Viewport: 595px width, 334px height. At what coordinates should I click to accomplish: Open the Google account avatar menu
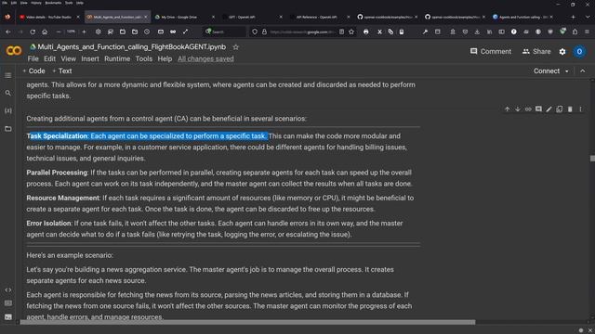(579, 52)
